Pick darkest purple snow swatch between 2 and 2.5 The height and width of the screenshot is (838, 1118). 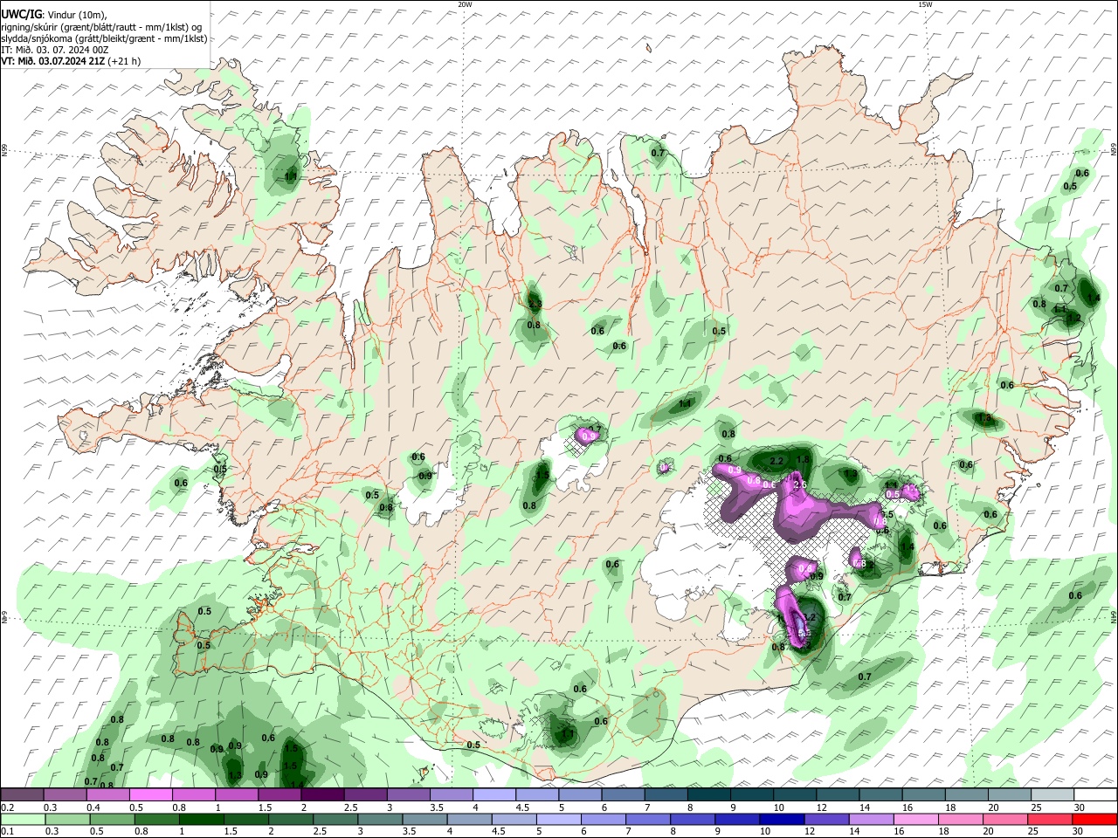(322, 794)
